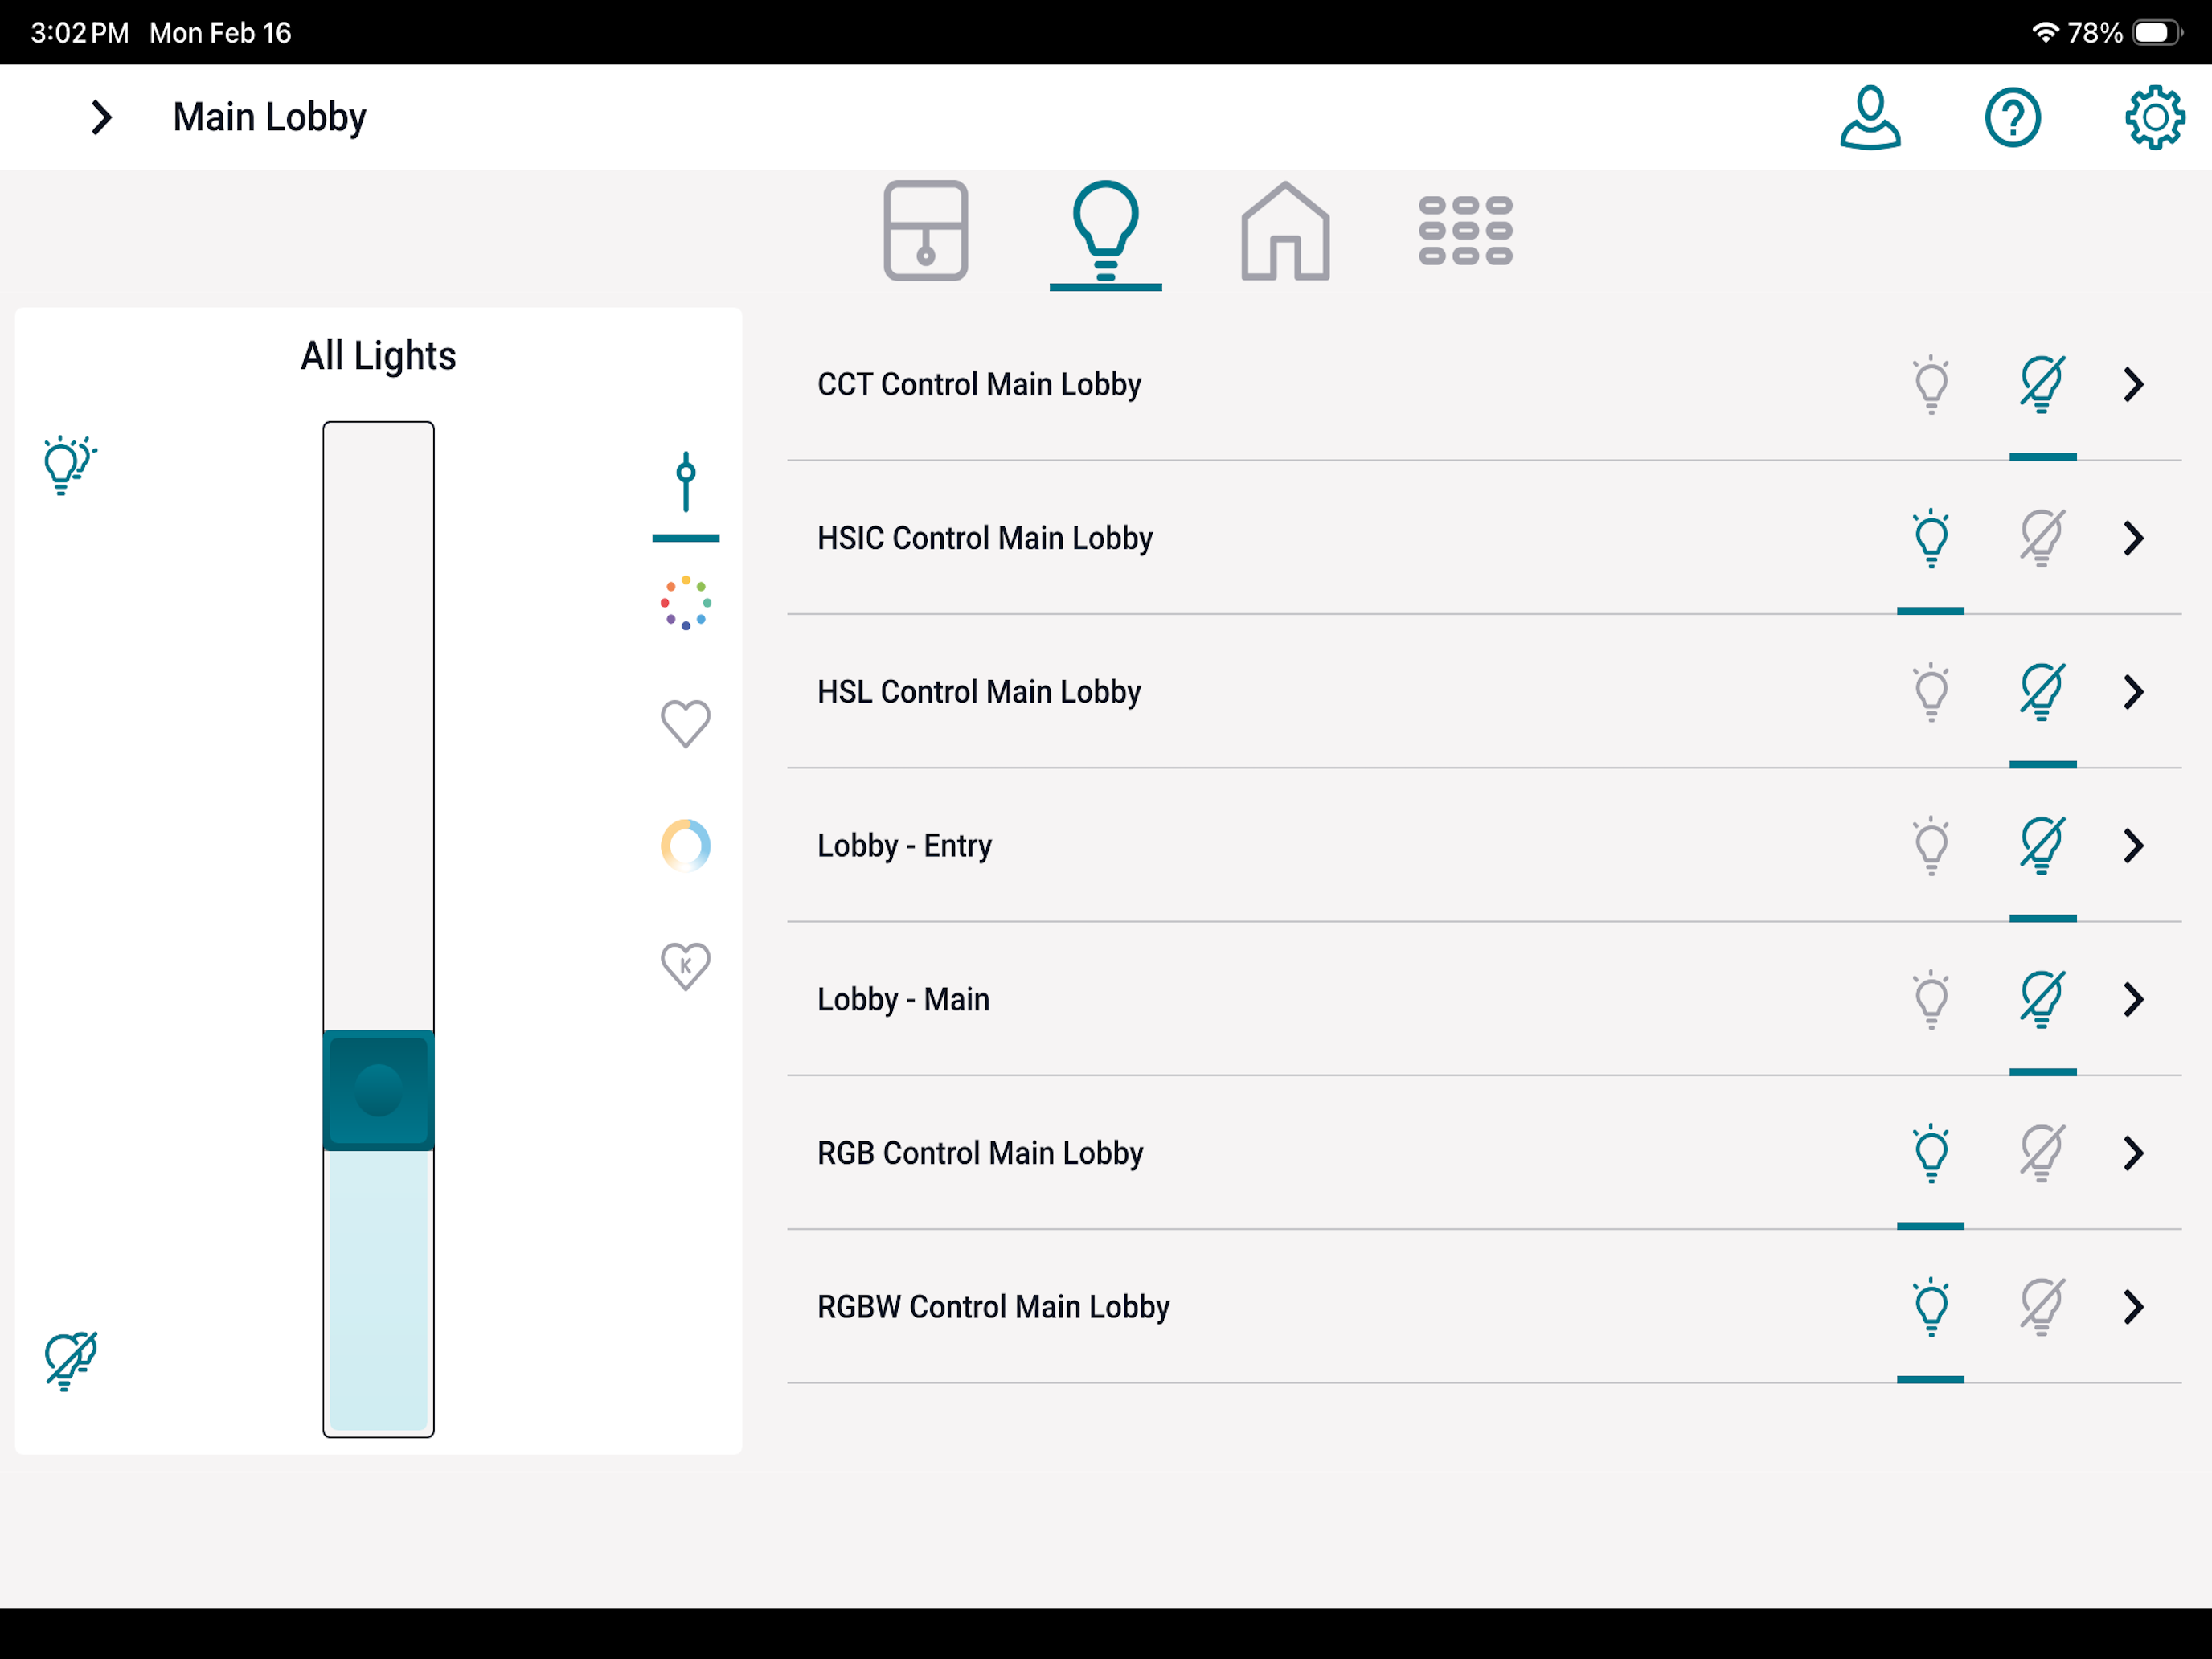Turn on HSIC Control Main Lobby
The width and height of the screenshot is (2212, 1659).
tap(1931, 538)
